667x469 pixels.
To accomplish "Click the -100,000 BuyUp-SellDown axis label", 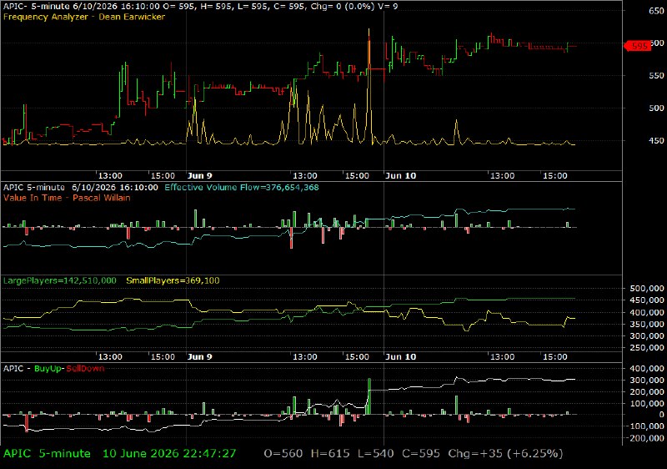I will [644, 426].
